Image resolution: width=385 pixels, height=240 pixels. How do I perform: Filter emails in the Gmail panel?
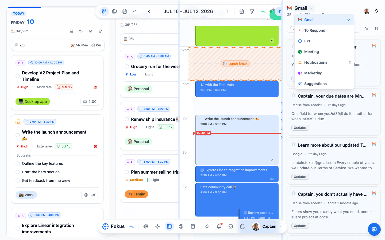(367, 28)
